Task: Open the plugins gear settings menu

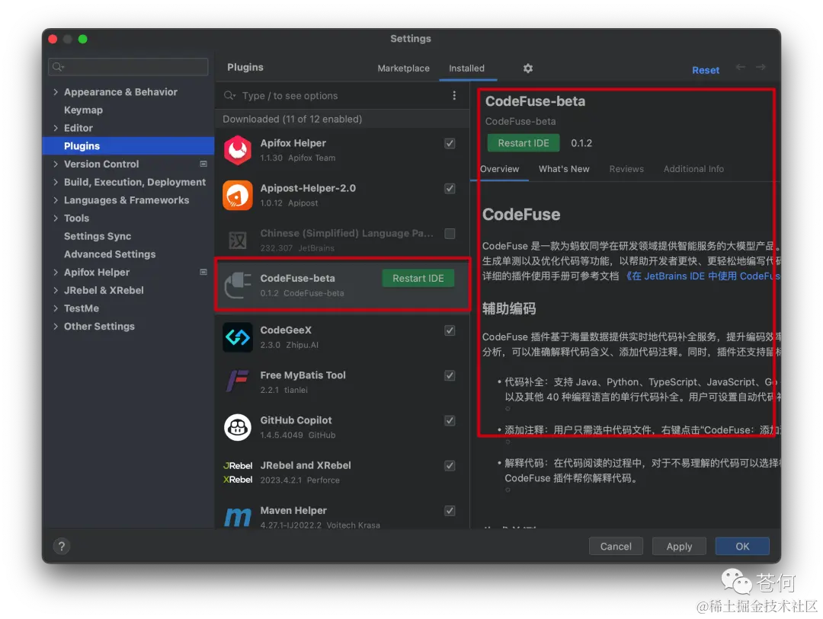Action: [x=528, y=69]
